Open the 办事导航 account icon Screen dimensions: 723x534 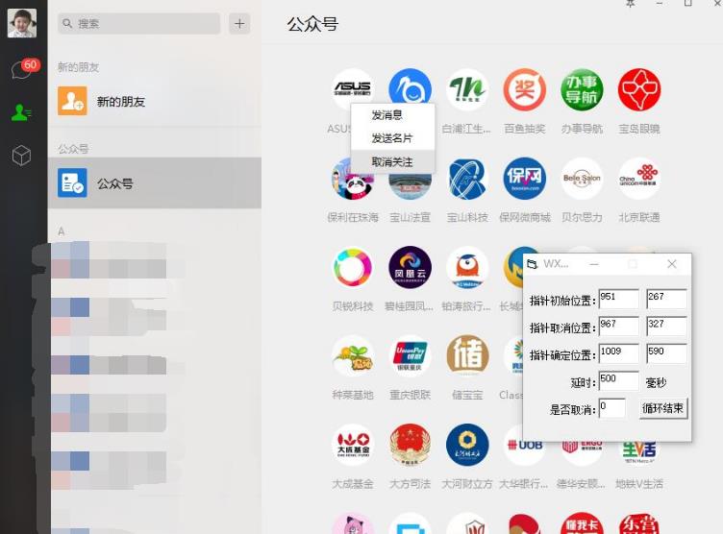(582, 90)
